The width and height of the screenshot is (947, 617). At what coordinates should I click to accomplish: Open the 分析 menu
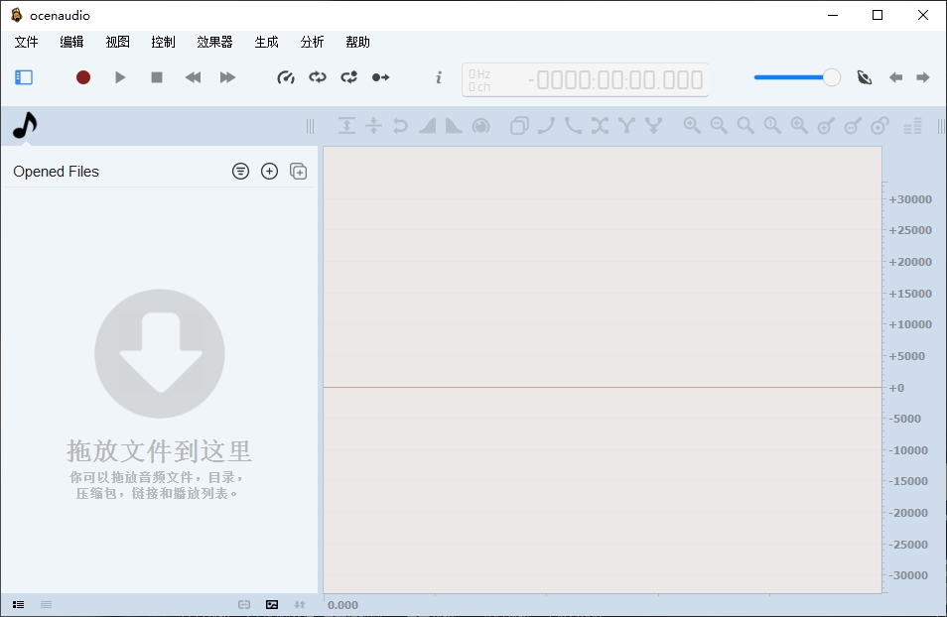pyautogui.click(x=312, y=42)
